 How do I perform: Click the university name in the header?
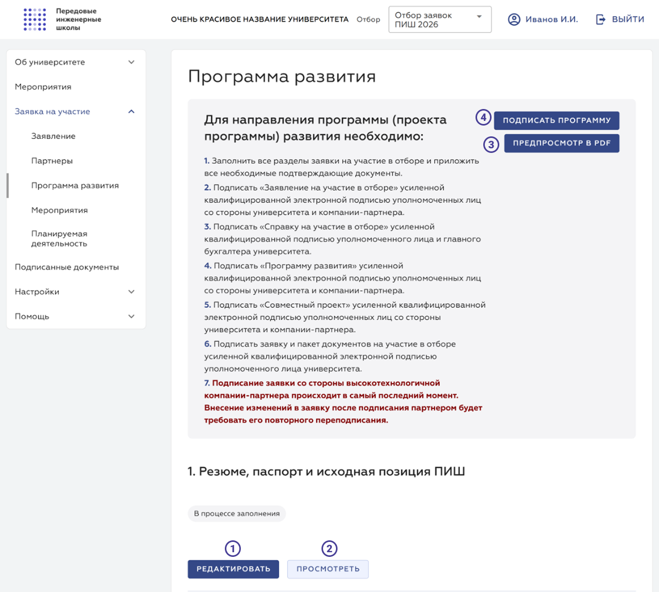click(x=259, y=20)
